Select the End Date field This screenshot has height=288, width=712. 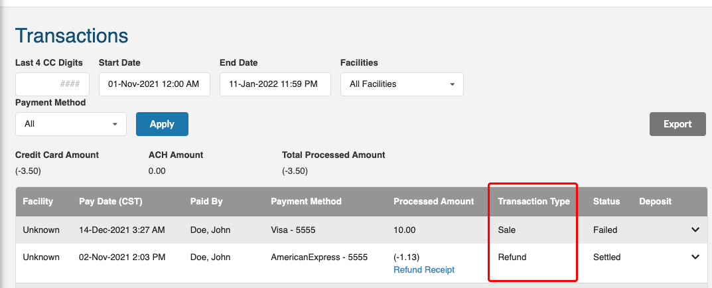pos(275,84)
